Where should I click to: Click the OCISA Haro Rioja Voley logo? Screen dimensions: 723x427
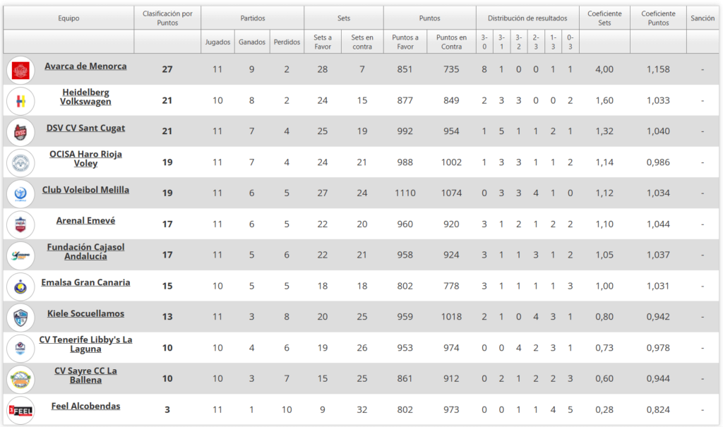[x=20, y=163]
